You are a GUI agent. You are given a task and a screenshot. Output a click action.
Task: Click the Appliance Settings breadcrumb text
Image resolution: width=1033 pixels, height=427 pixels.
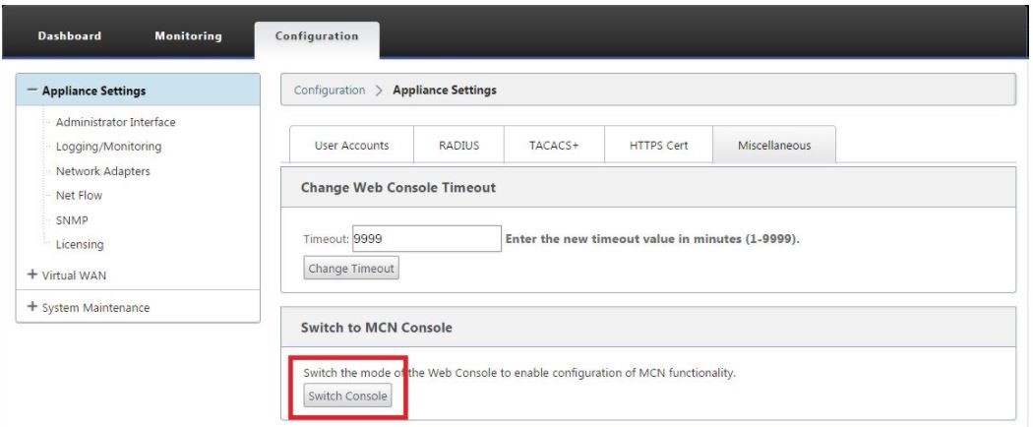tap(445, 90)
